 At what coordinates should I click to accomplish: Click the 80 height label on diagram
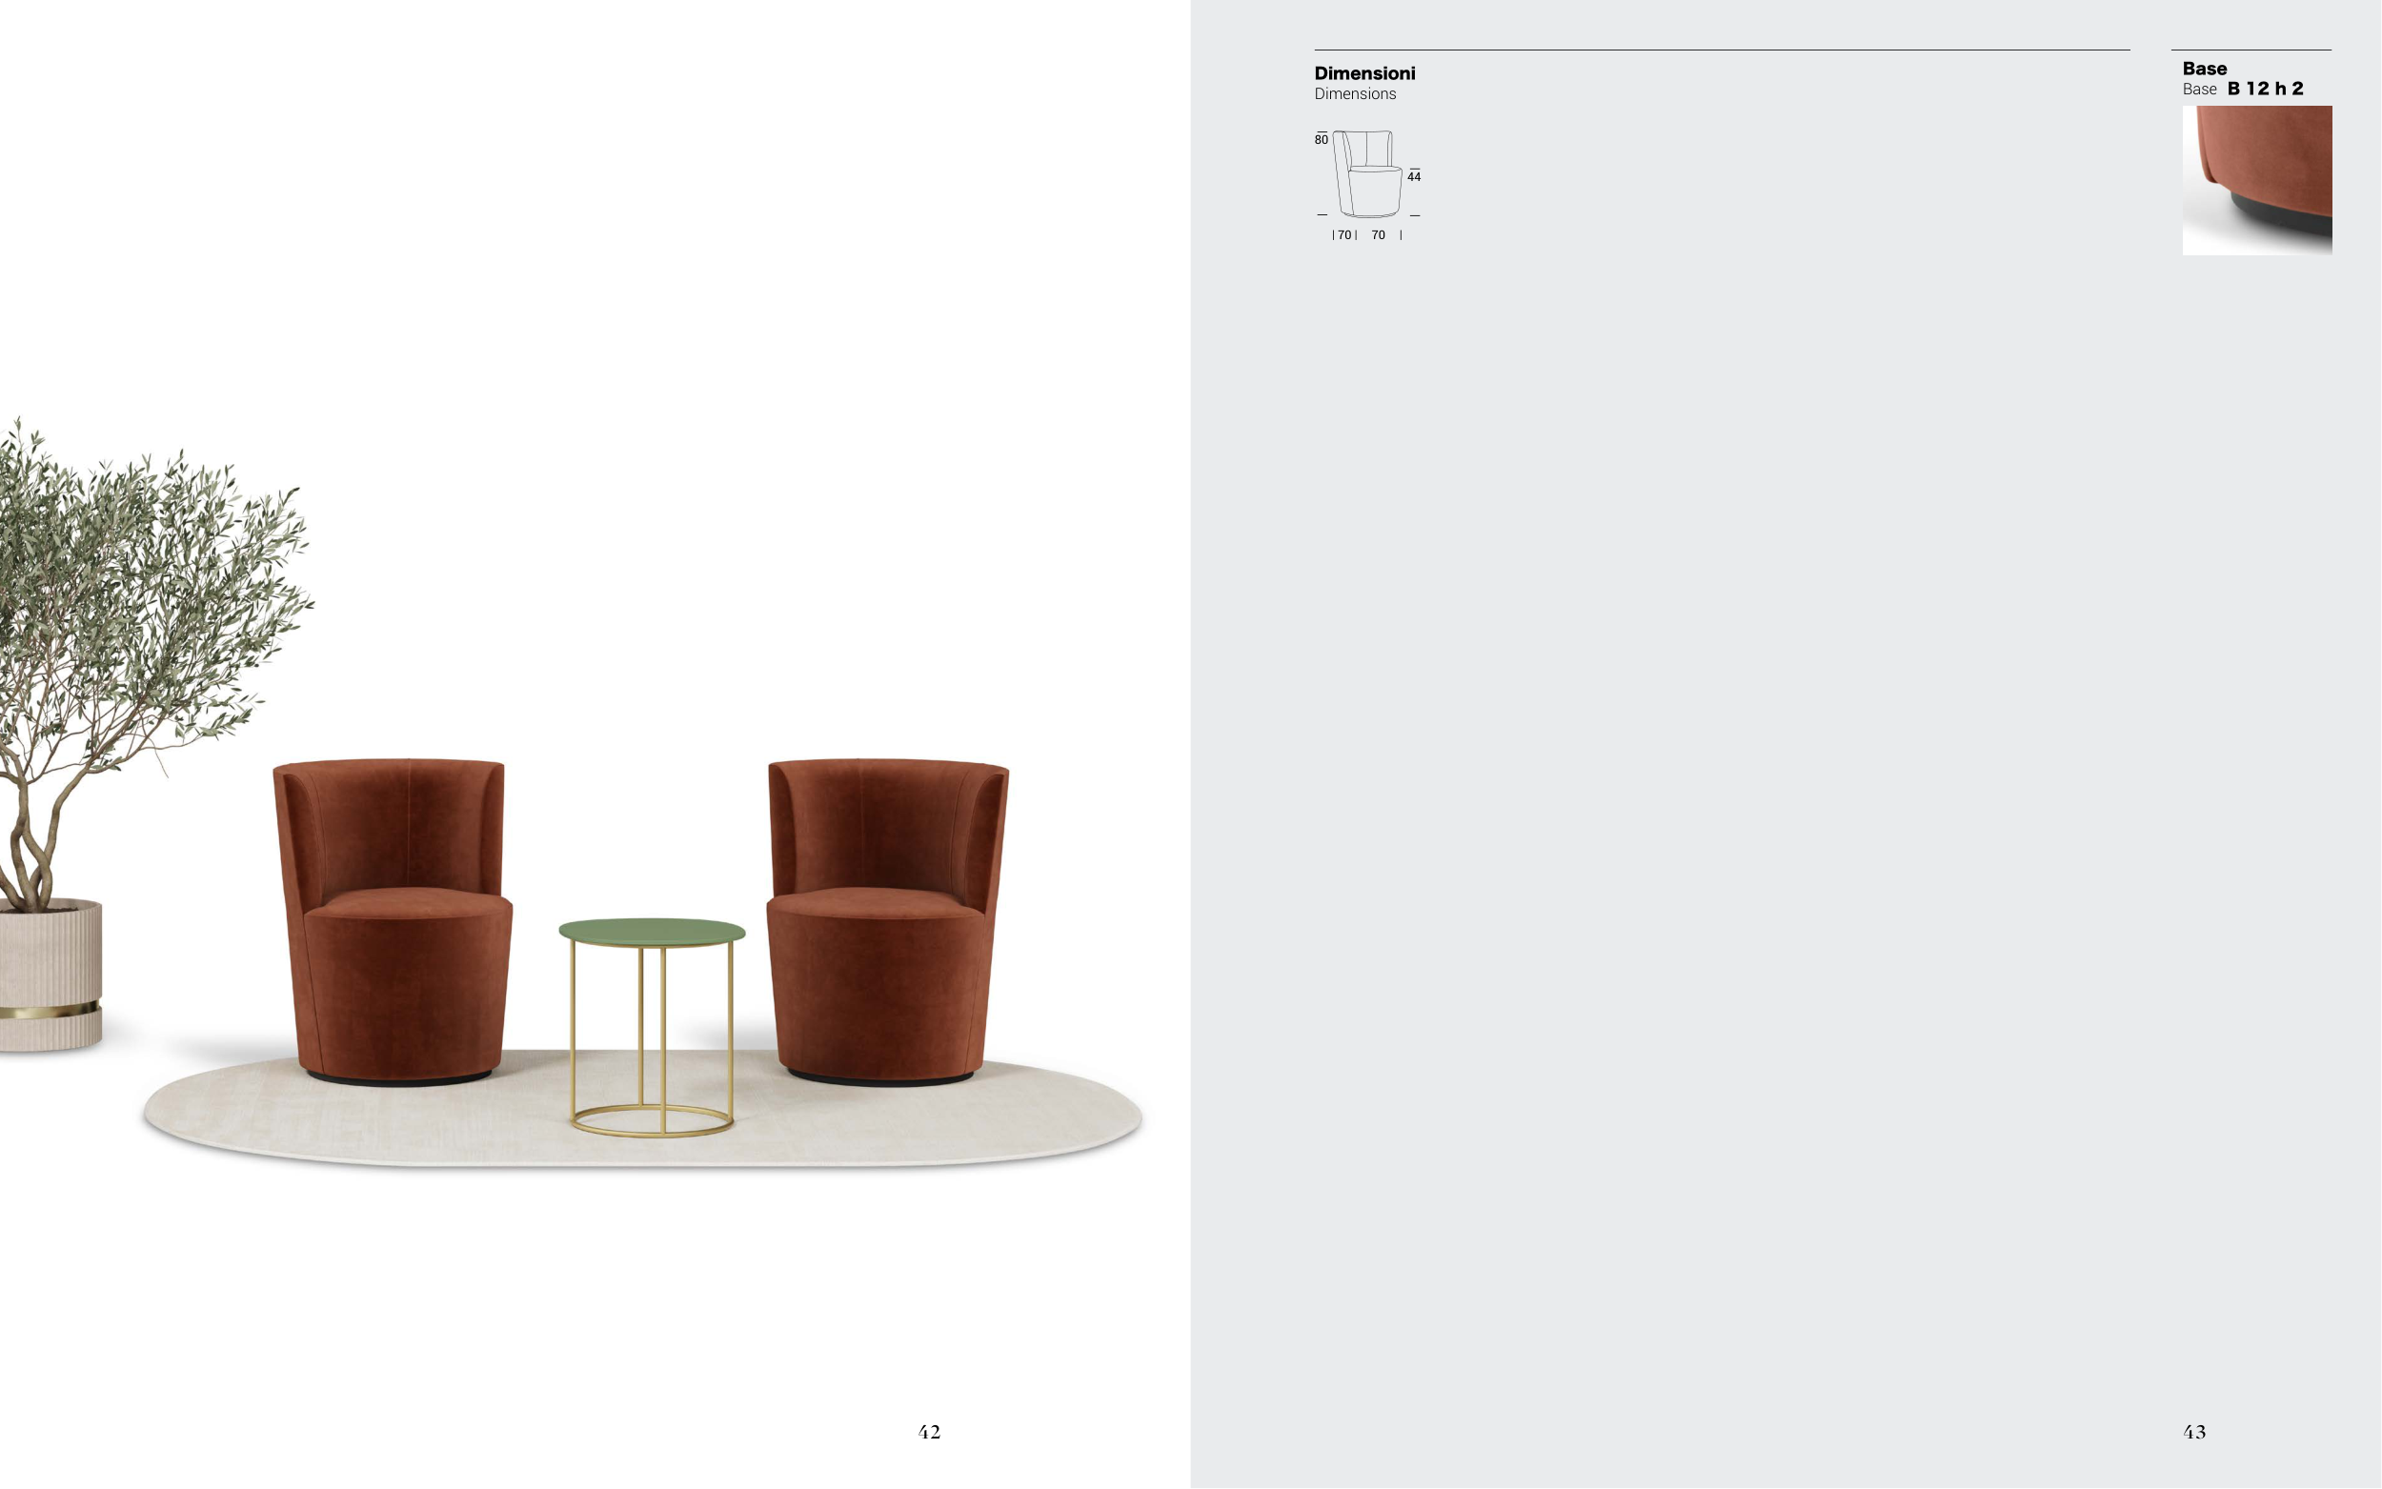pos(1321,140)
